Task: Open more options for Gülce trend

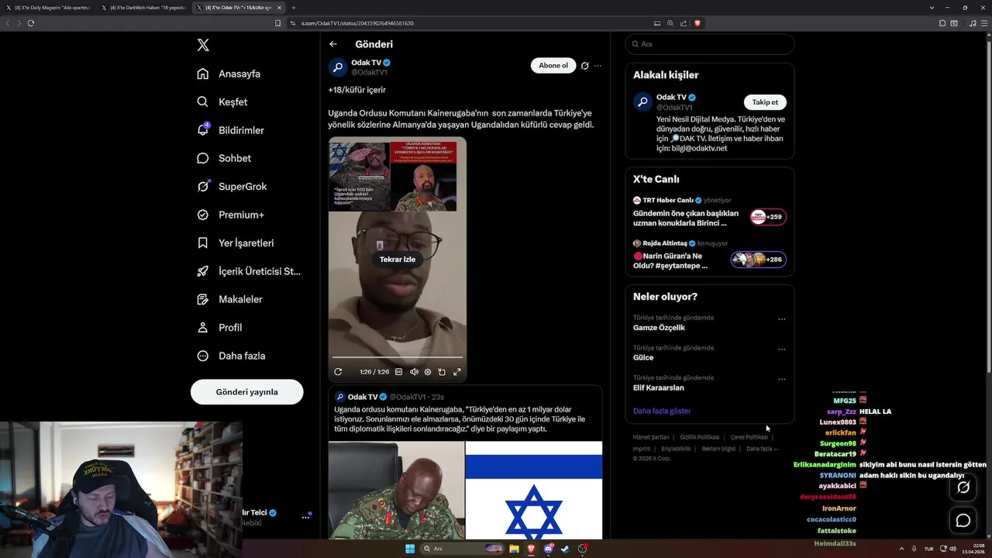Action: pos(781,350)
